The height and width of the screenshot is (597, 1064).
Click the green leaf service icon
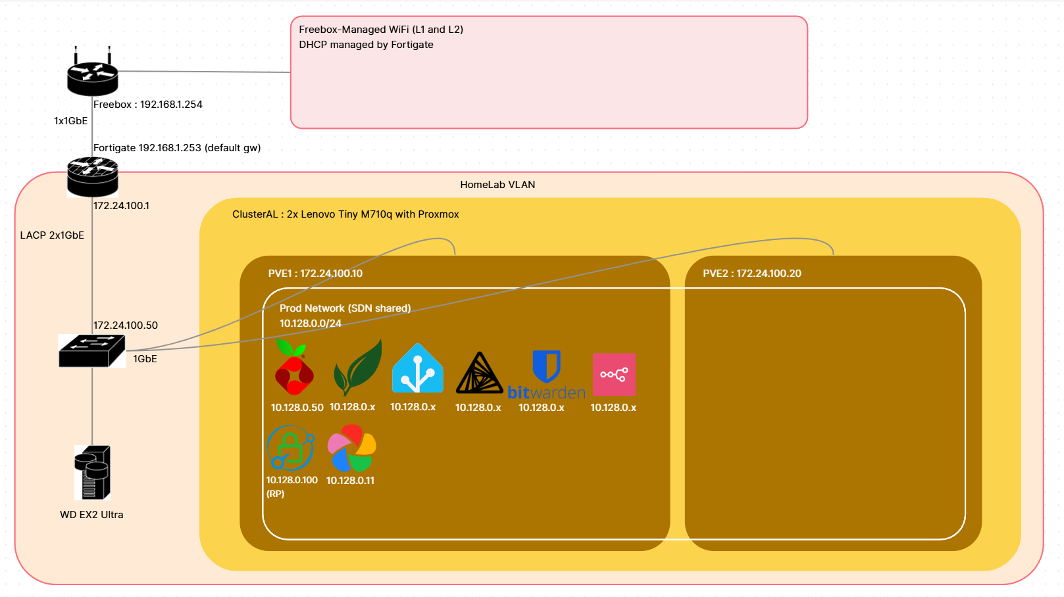(x=357, y=368)
